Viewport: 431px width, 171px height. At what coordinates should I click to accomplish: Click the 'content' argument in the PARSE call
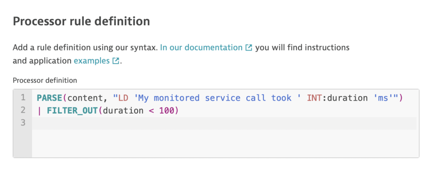(x=85, y=98)
